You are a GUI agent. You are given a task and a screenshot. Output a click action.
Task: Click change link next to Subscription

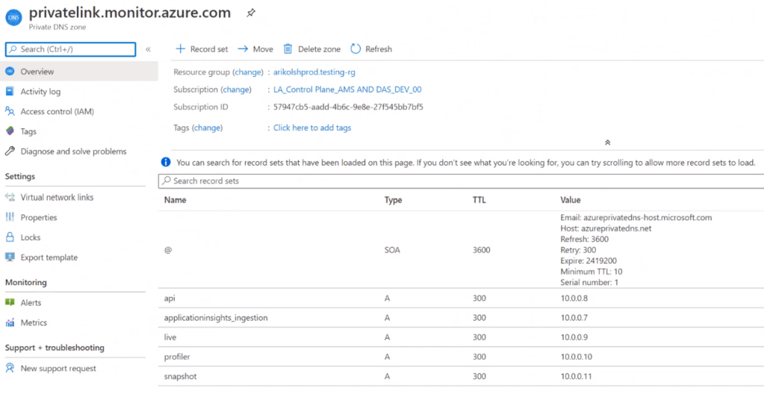click(236, 90)
